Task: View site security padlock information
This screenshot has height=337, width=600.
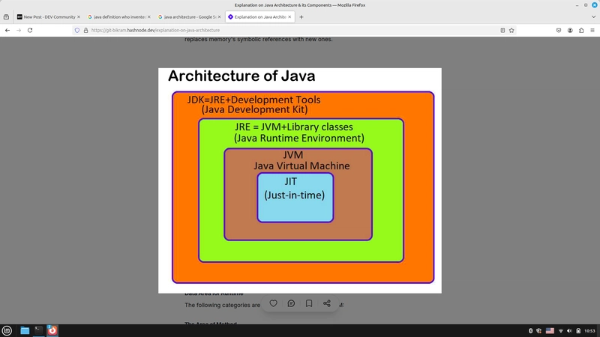Action: tap(85, 30)
